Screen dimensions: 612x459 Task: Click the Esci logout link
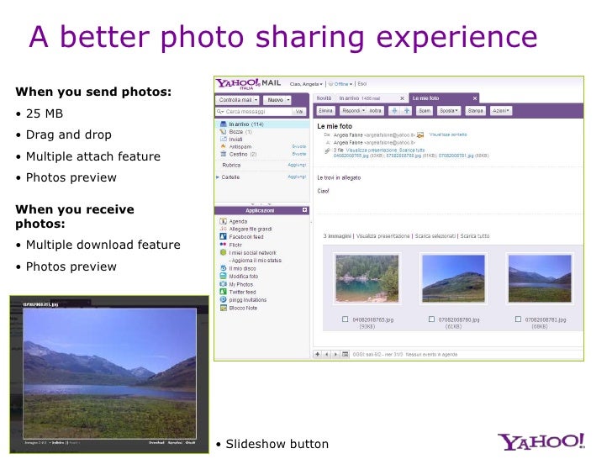click(x=362, y=84)
